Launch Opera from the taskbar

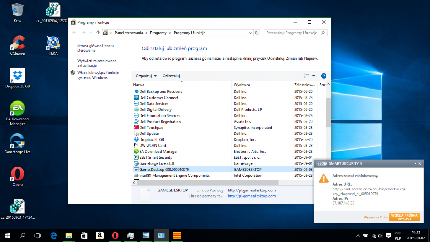tap(115, 236)
